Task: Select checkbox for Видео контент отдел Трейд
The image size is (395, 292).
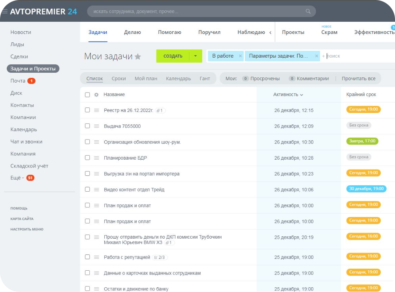Action: (87, 189)
